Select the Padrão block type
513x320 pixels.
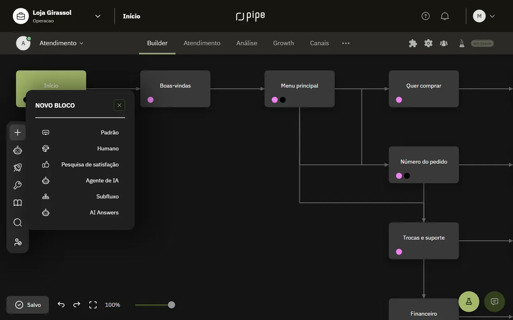(80, 132)
